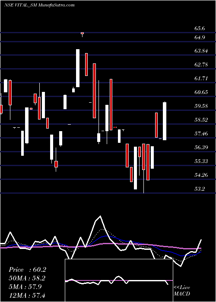Click the 5MA : 57.9 readout

(x=25, y=287)
